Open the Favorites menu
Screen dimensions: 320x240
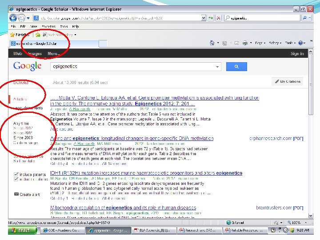(48, 26)
